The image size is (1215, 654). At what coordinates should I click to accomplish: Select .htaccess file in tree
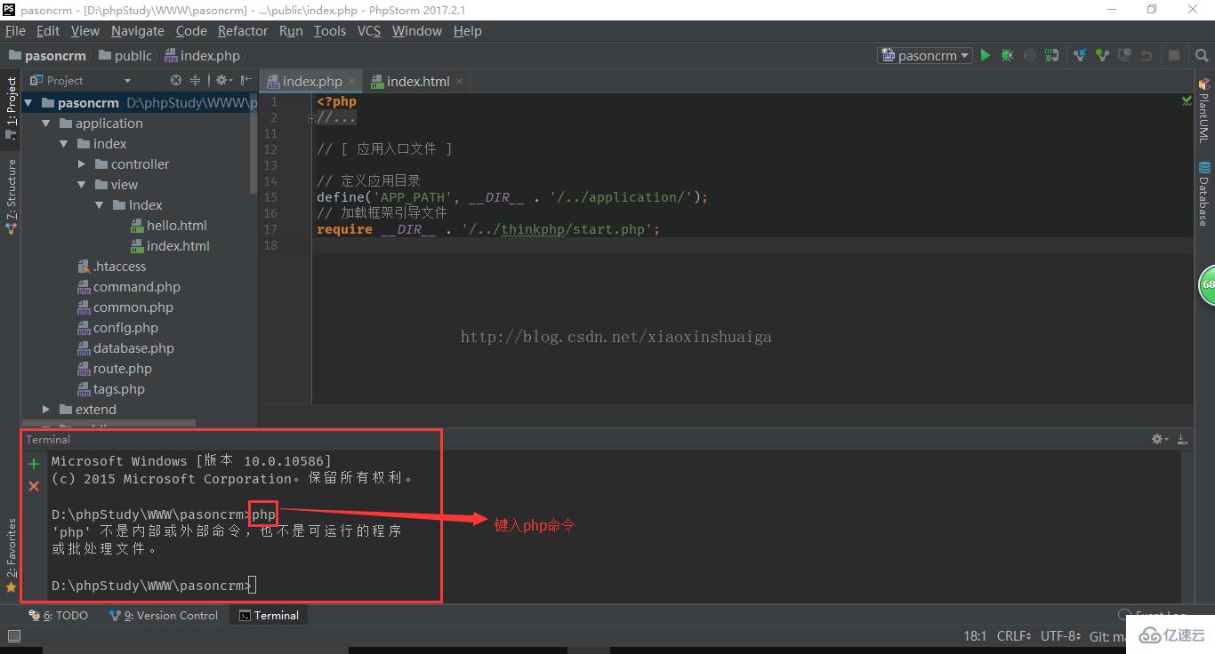[111, 267]
